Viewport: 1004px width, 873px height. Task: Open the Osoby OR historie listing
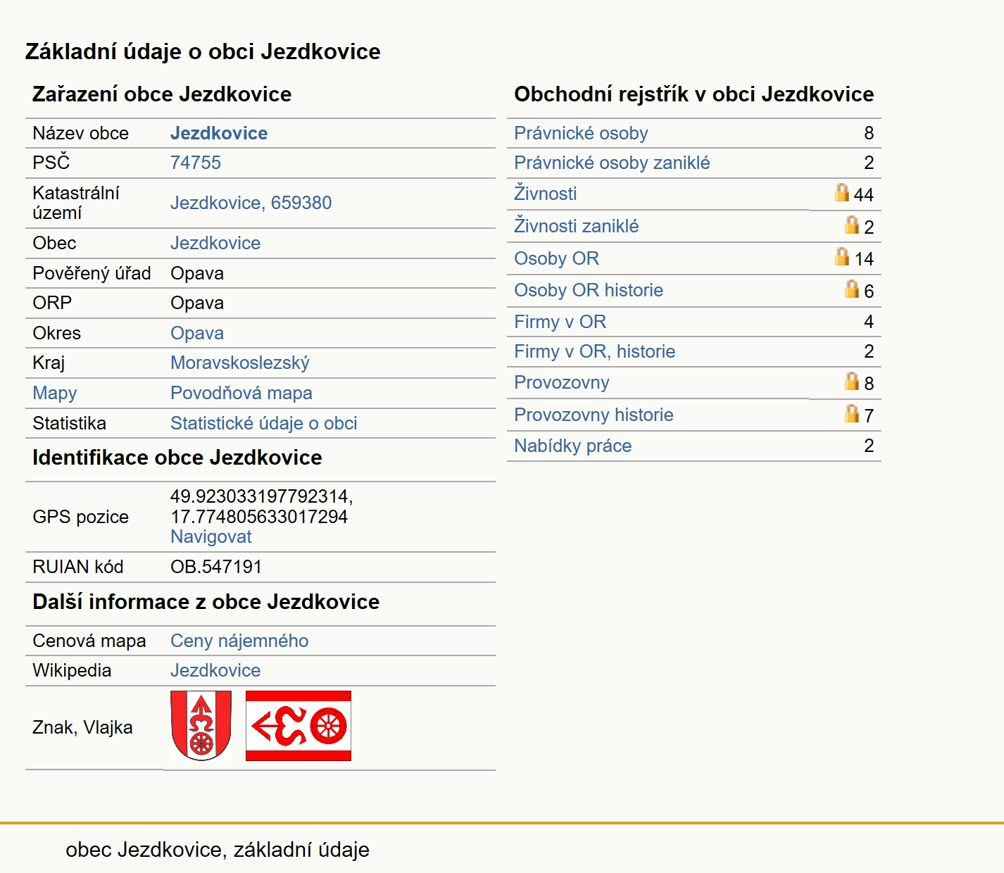pyautogui.click(x=589, y=290)
